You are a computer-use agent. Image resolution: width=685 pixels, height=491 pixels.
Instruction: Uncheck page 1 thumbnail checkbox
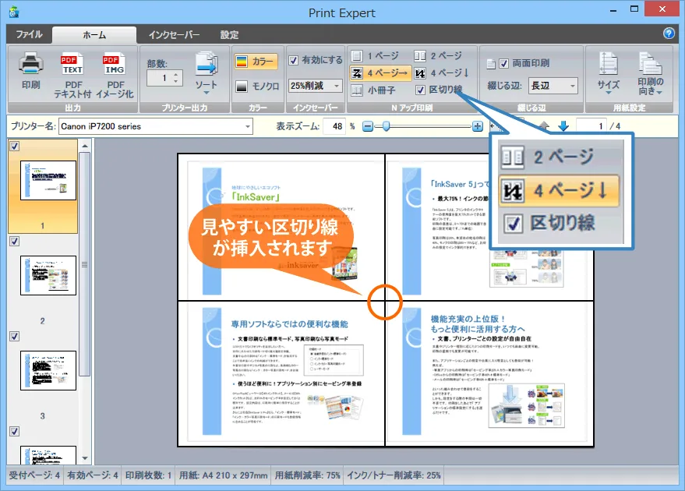point(14,146)
